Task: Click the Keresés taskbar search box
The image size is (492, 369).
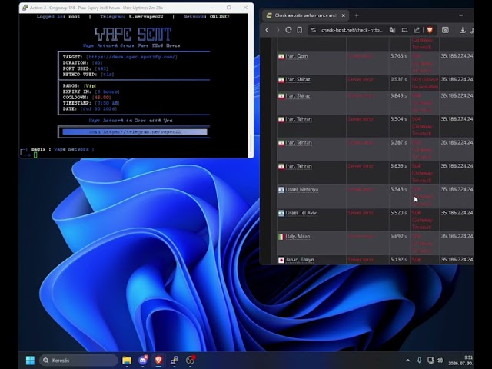Action: coord(78,361)
